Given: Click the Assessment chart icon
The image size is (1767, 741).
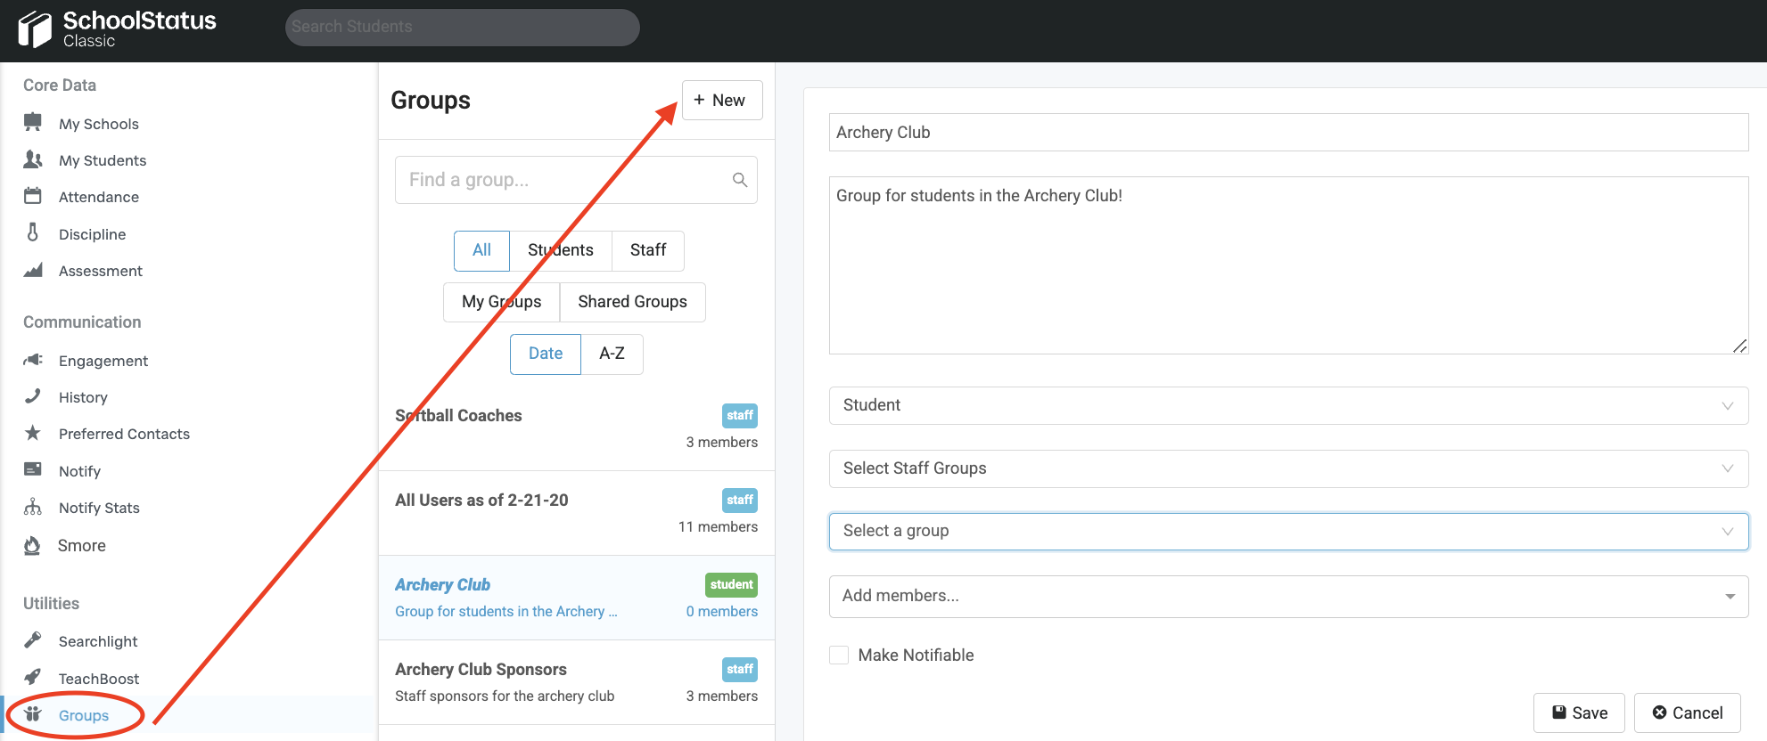Looking at the screenshot, I should pyautogui.click(x=33, y=270).
